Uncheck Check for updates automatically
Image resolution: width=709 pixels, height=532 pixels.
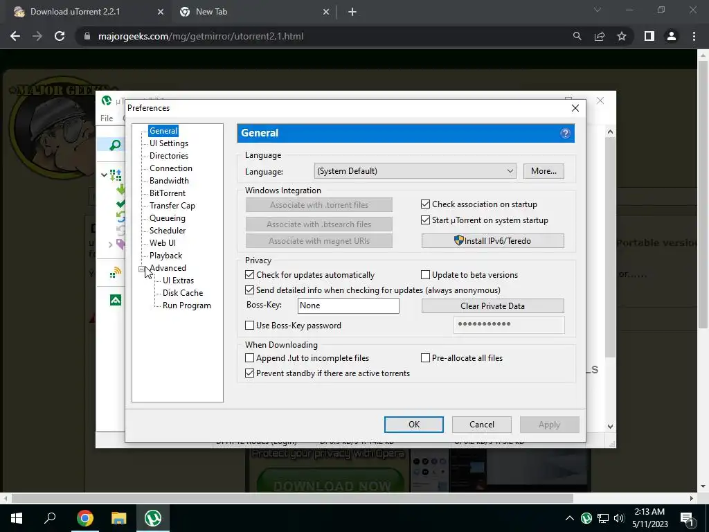pos(249,275)
